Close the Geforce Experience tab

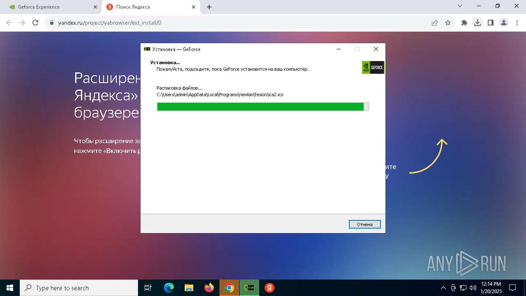[x=95, y=7]
